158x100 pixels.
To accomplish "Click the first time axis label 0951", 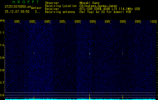I will point(17,21).
